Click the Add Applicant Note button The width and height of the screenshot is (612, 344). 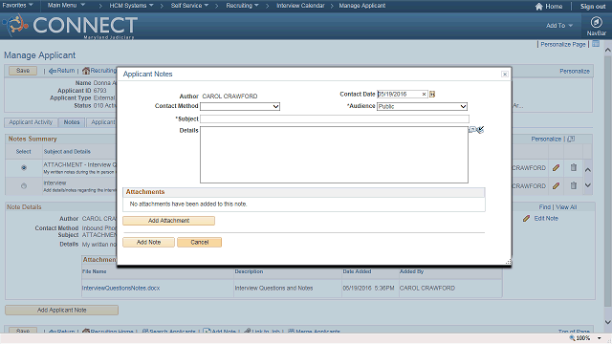coord(61,310)
